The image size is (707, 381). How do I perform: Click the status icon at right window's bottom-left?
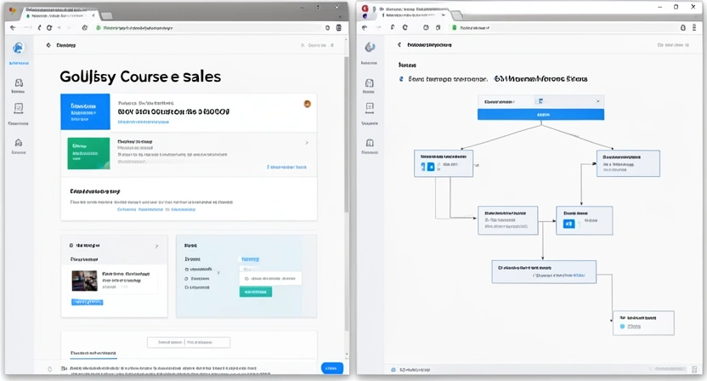393,369
